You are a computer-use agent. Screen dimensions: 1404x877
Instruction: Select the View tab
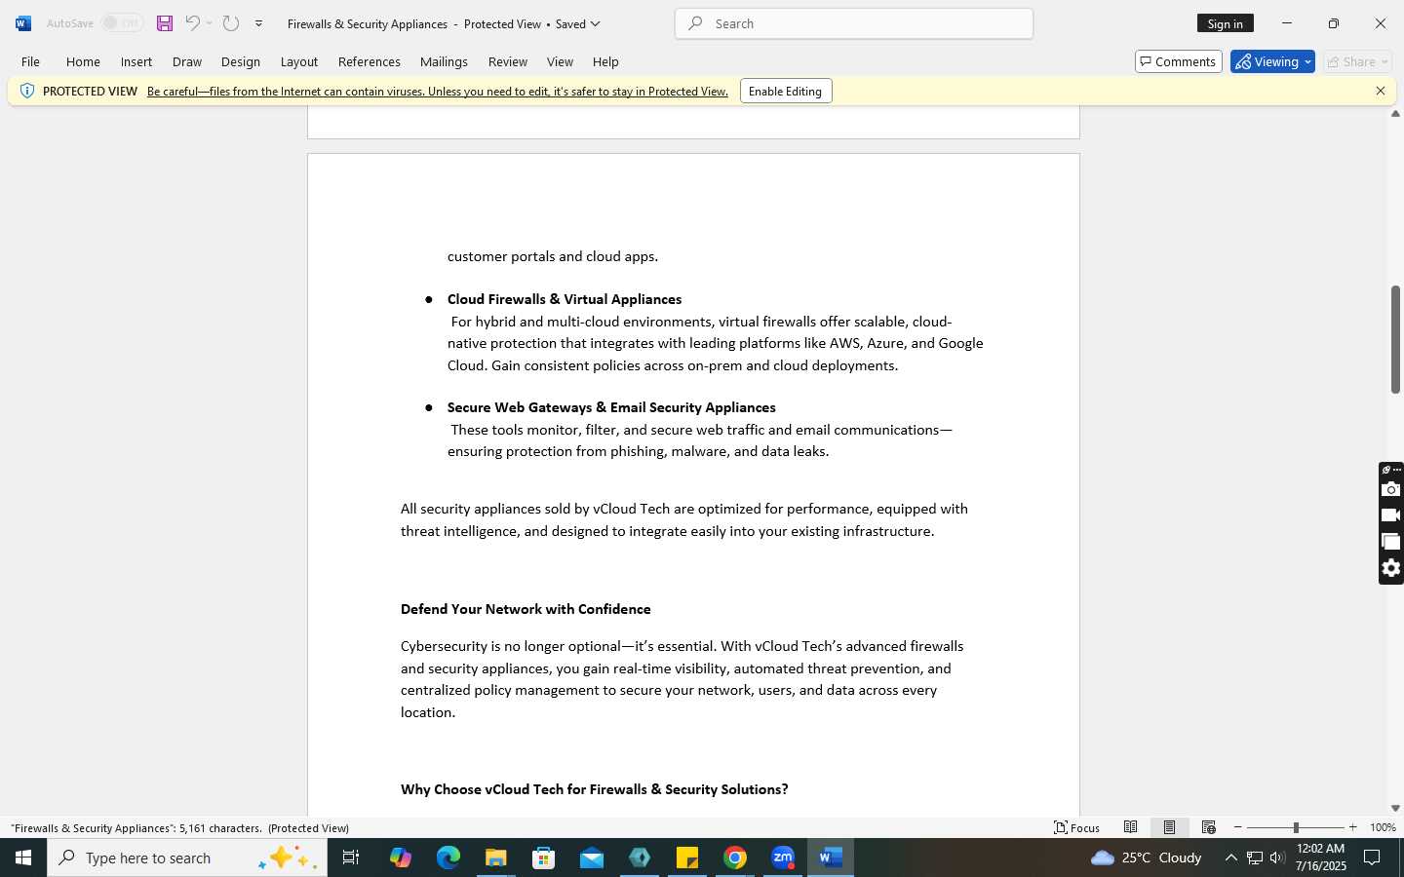pyautogui.click(x=560, y=61)
